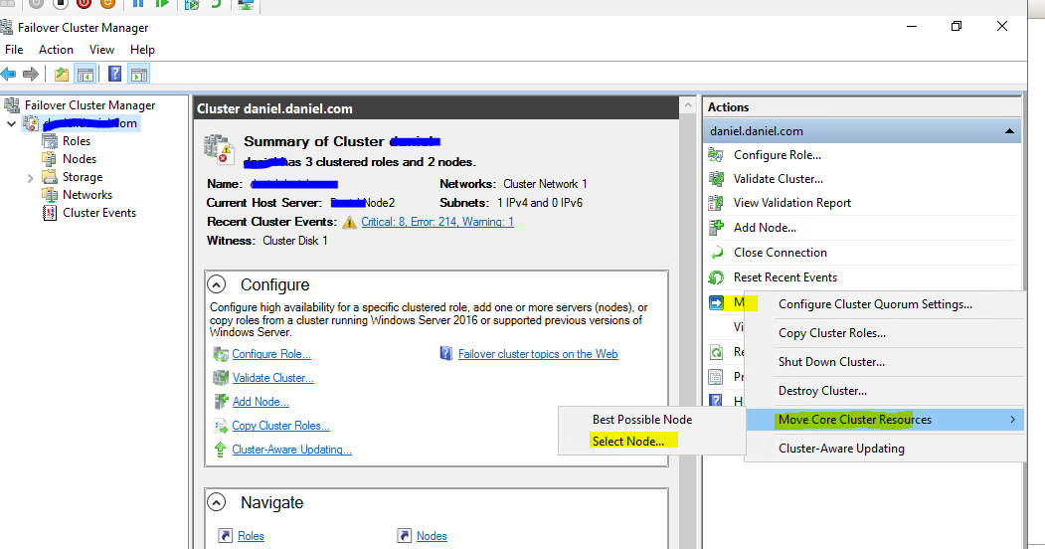The width and height of the screenshot is (1045, 549).
Task: Select Storage in the cluster tree
Action: click(x=82, y=177)
